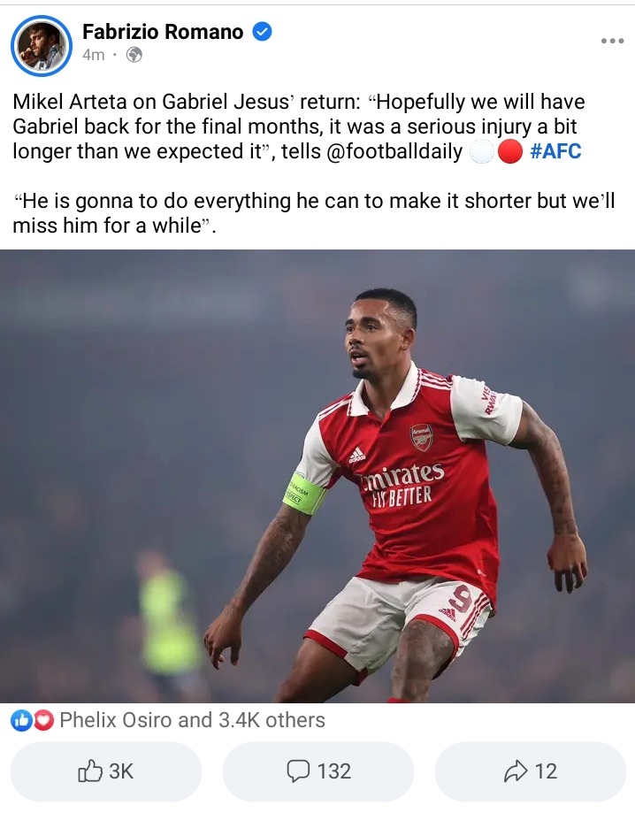Screen dimensions: 635x813
Task: Click the globe public audience icon
Action: click(x=134, y=55)
